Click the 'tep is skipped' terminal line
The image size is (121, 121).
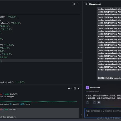tap(7, 97)
